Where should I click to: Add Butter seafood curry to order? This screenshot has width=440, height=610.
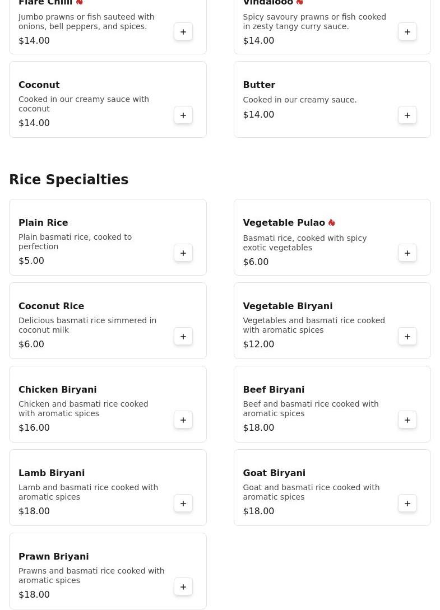point(407,115)
